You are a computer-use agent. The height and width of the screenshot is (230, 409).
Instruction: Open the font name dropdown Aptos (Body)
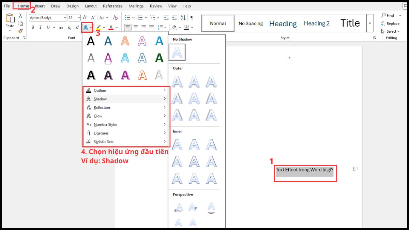48,18
